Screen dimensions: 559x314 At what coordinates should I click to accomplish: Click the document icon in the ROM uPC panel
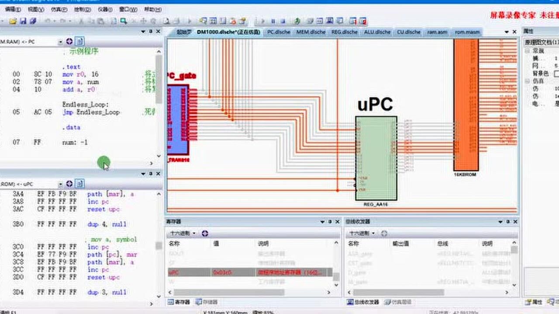(79, 184)
